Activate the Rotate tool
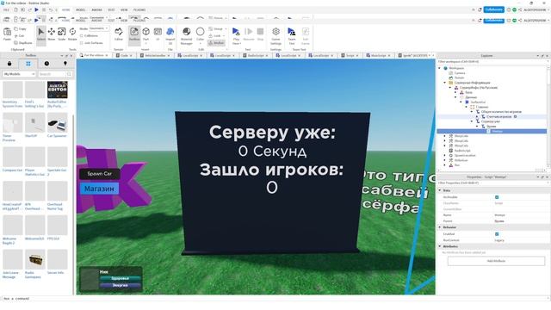The width and height of the screenshot is (551, 310). 72,34
